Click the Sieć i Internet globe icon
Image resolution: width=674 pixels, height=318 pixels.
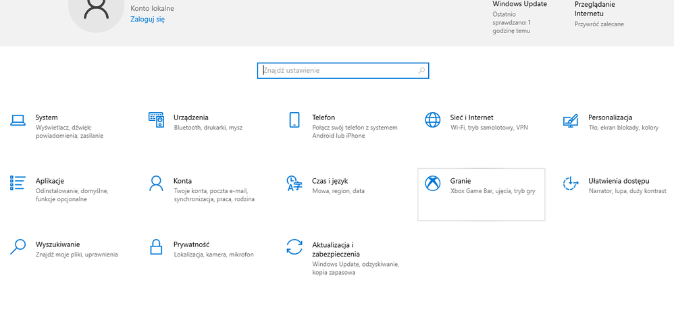tap(432, 120)
